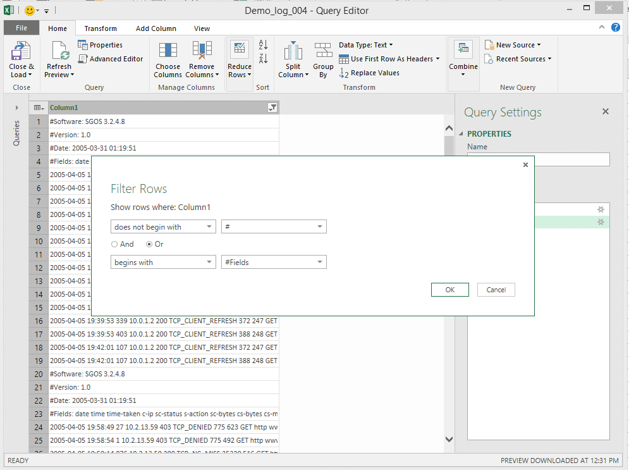
Task: Click the table menu icon beside Column1
Action: coord(39,108)
